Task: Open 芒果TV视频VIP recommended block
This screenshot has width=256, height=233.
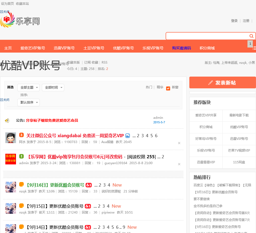Action: coord(239,151)
